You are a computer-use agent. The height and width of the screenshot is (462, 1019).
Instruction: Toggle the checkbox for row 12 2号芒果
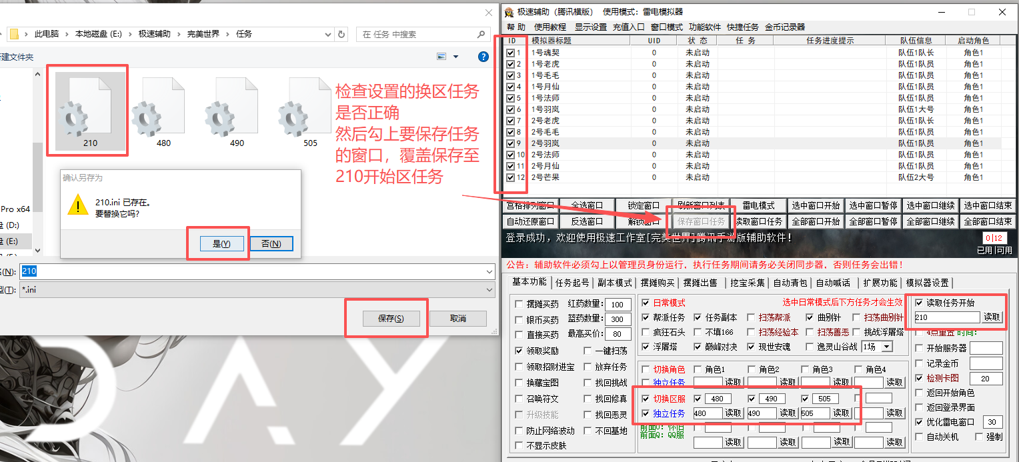[511, 177]
